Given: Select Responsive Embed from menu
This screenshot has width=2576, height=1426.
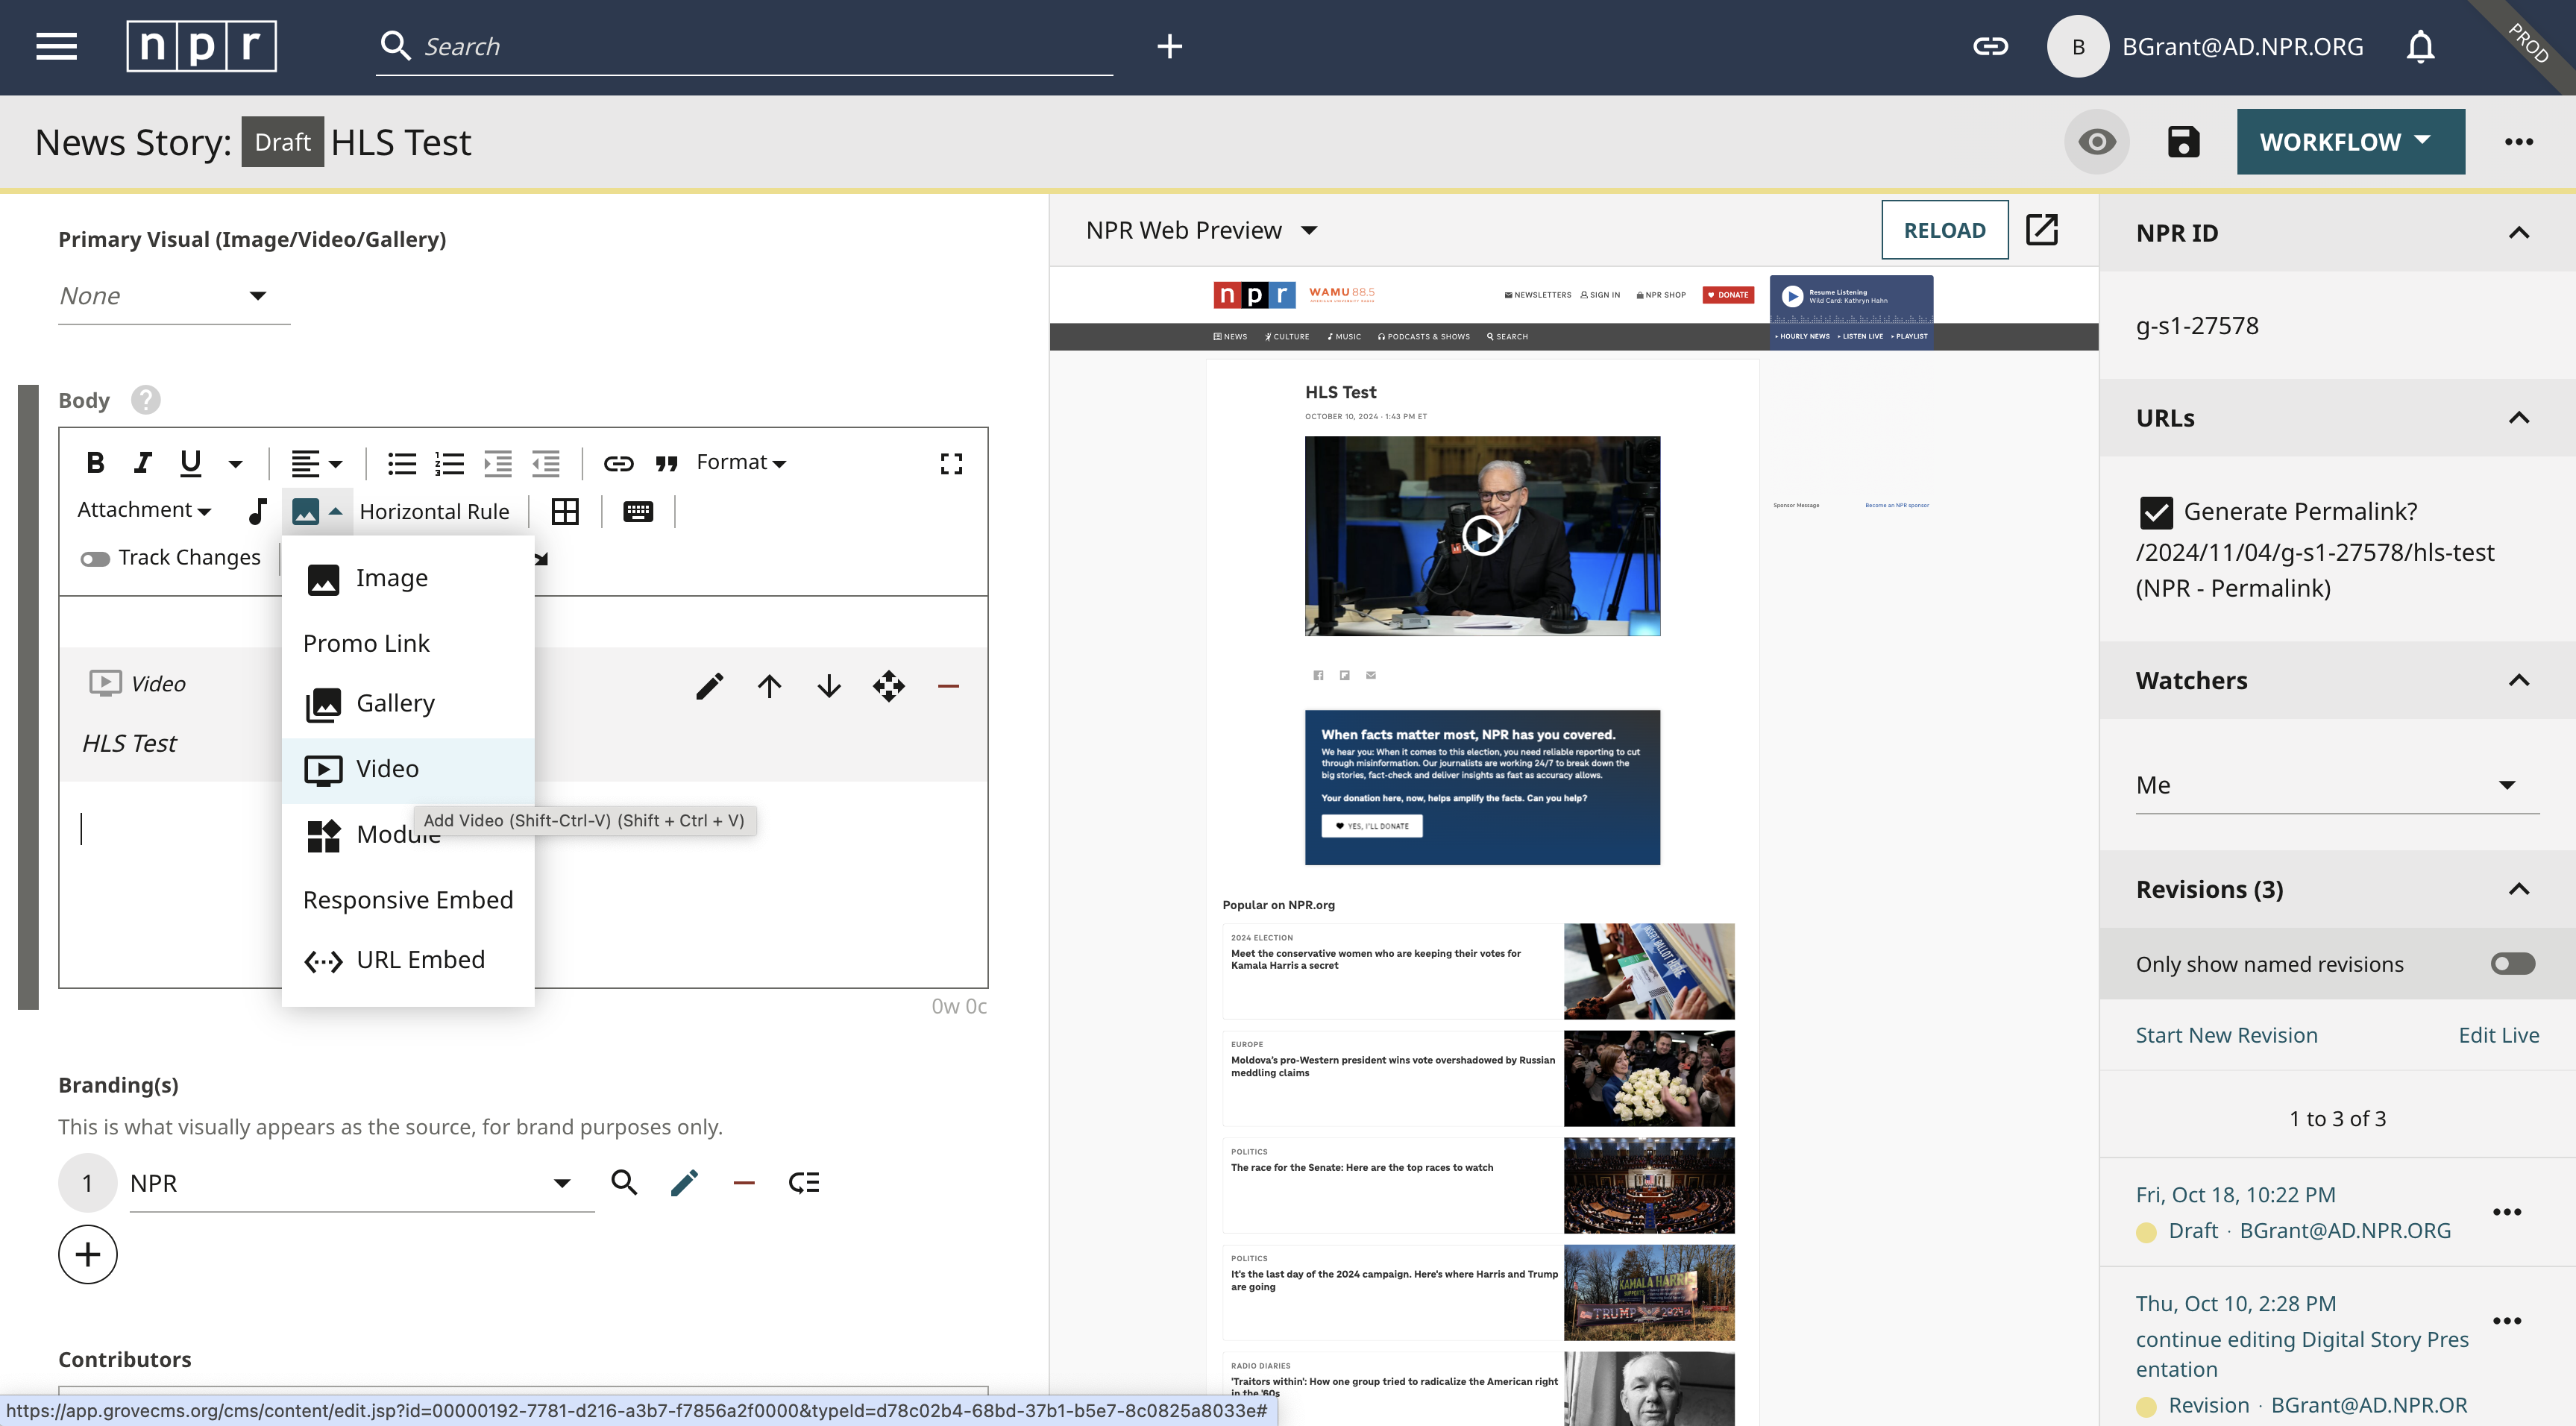Looking at the screenshot, I should tap(408, 900).
